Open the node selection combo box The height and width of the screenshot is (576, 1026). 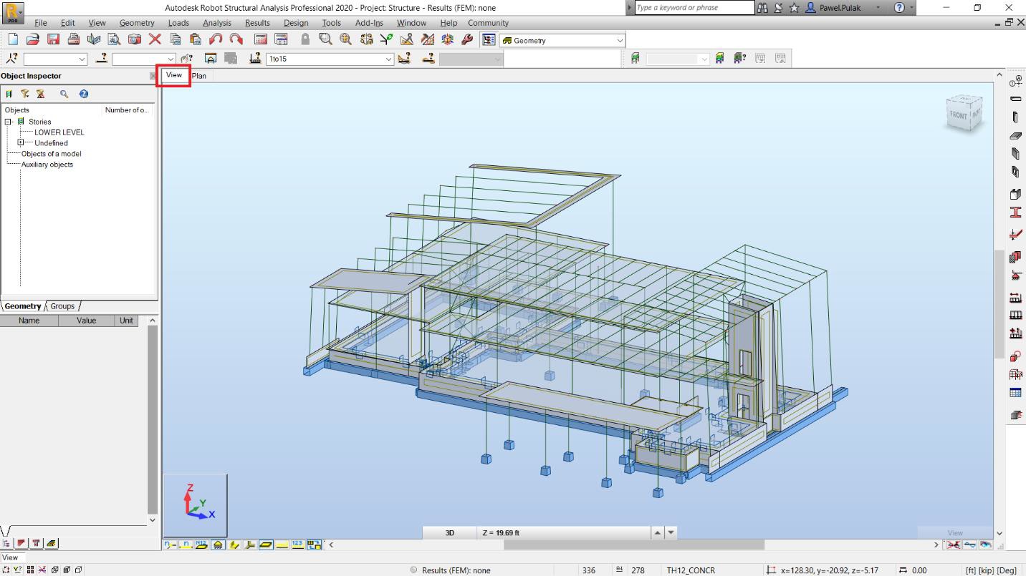click(x=56, y=59)
